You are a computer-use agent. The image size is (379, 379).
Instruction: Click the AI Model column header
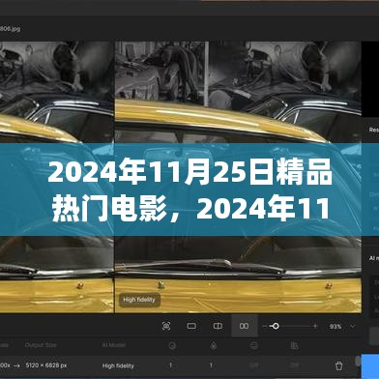pos(113,345)
